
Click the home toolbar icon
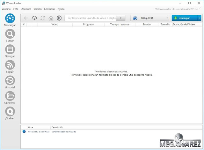[x=51, y=18]
